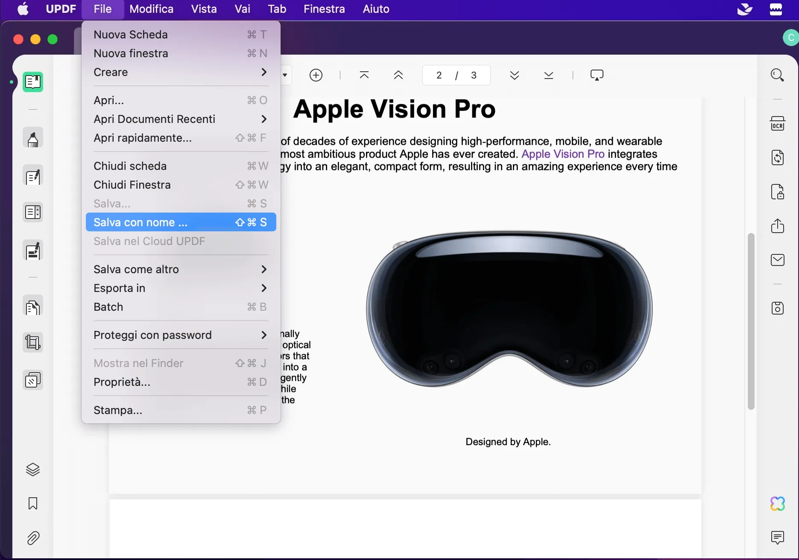The height and width of the screenshot is (560, 799).
Task: Select the Comment highlighter tool icon
Action: click(x=33, y=138)
